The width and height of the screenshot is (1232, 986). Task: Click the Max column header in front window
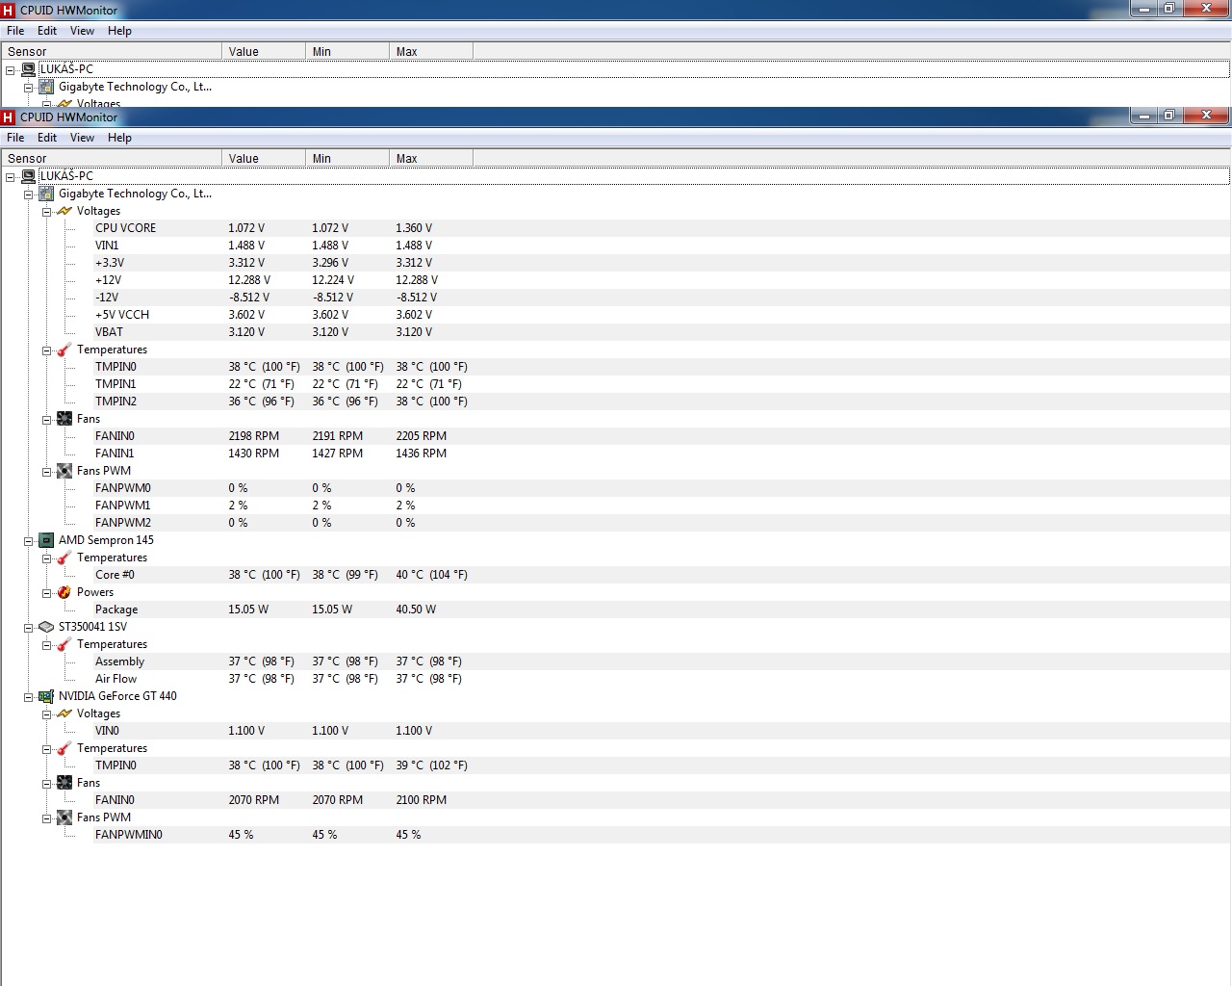pos(431,158)
